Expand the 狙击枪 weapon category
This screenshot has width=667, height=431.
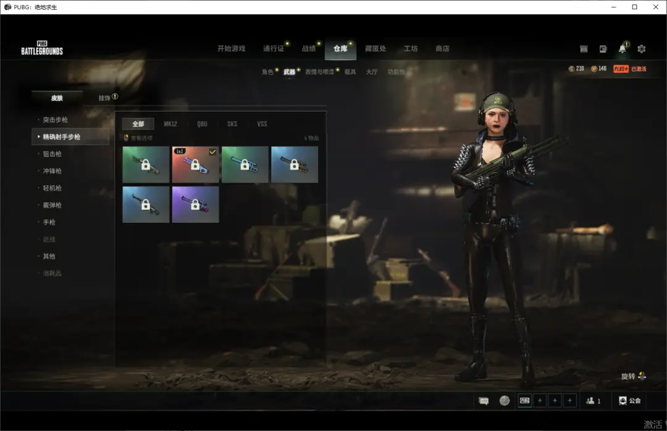coord(52,154)
